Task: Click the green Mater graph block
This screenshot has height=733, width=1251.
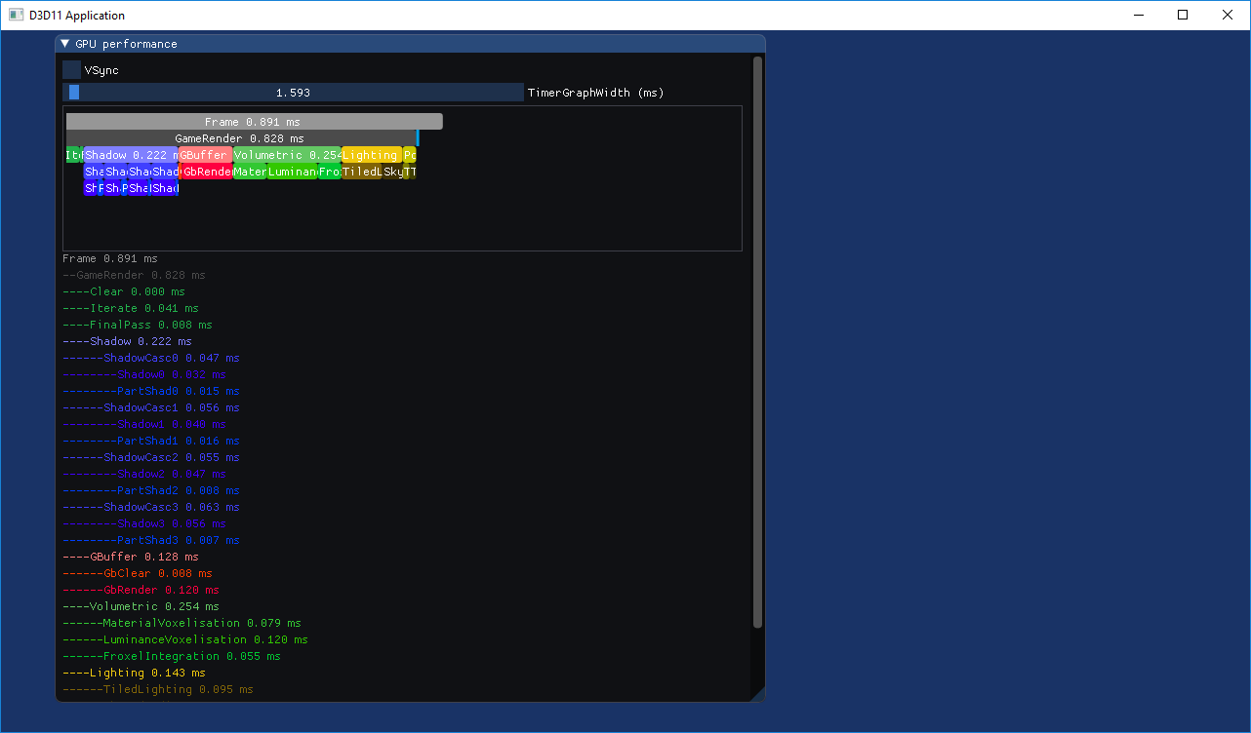Action: point(250,172)
